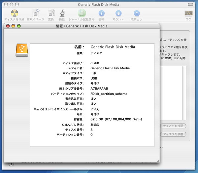Zoom the 情報 info window with green button
This screenshot has width=198, height=173.
(x=19, y=26)
